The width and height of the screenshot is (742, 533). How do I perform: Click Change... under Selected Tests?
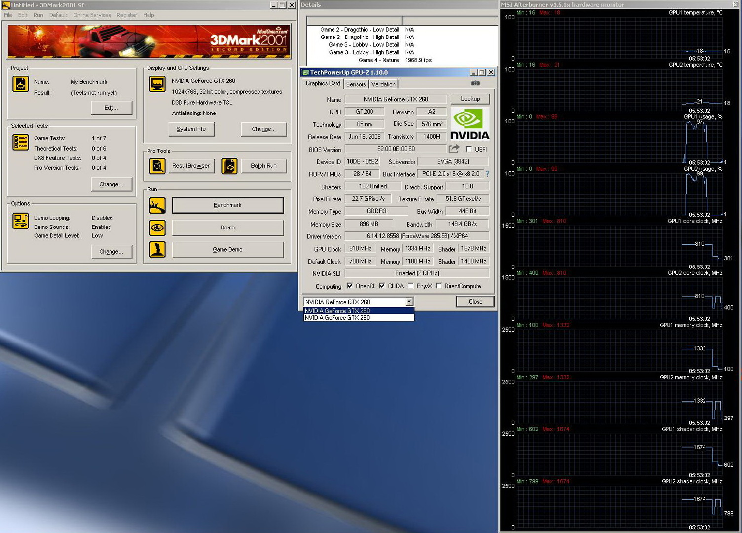111,184
